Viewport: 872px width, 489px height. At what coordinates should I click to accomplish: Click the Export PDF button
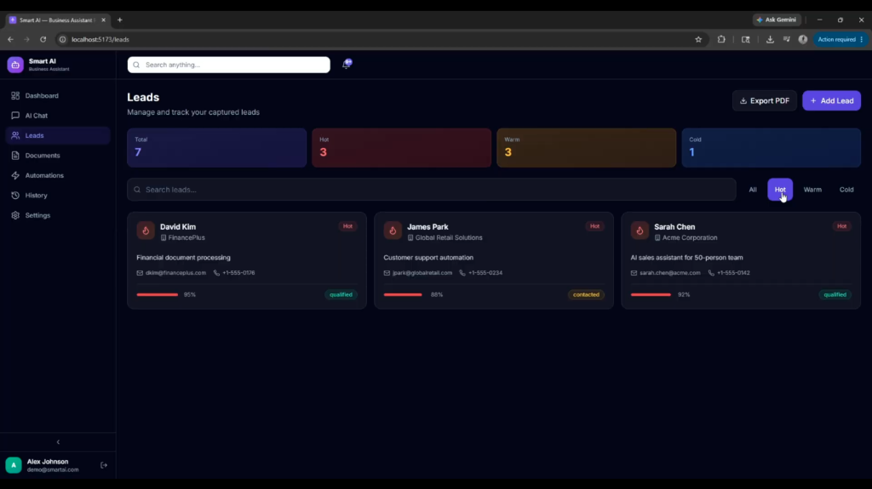765,100
